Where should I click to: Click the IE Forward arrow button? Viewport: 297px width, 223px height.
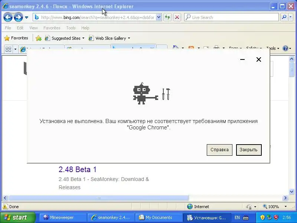pyautogui.click(x=18, y=17)
